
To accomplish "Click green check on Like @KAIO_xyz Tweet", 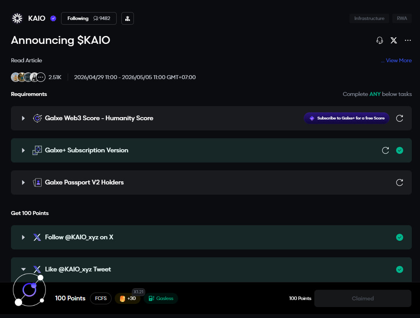I will (x=399, y=269).
